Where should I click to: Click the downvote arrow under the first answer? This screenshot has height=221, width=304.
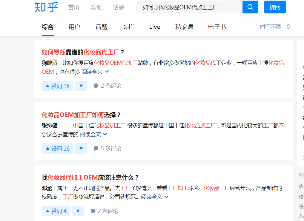pyautogui.click(x=81, y=86)
